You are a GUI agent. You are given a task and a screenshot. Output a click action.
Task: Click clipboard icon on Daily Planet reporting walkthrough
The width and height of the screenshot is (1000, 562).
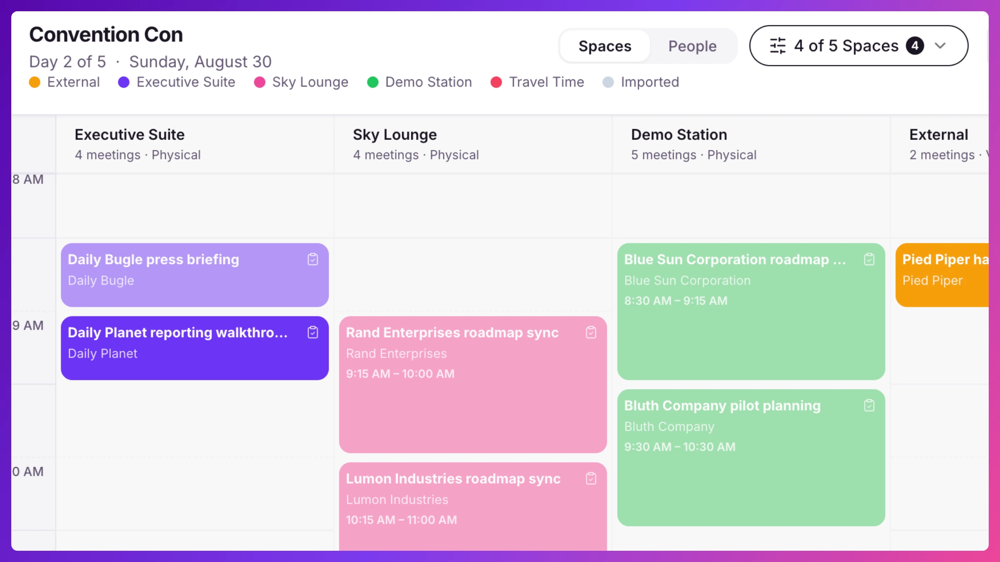pos(313,332)
